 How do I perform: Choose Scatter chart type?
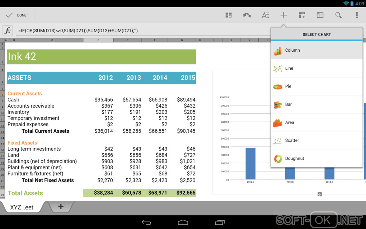[316, 140]
